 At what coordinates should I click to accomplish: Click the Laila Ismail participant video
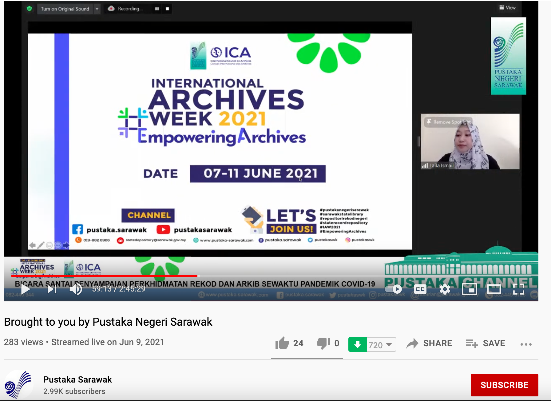click(470, 141)
